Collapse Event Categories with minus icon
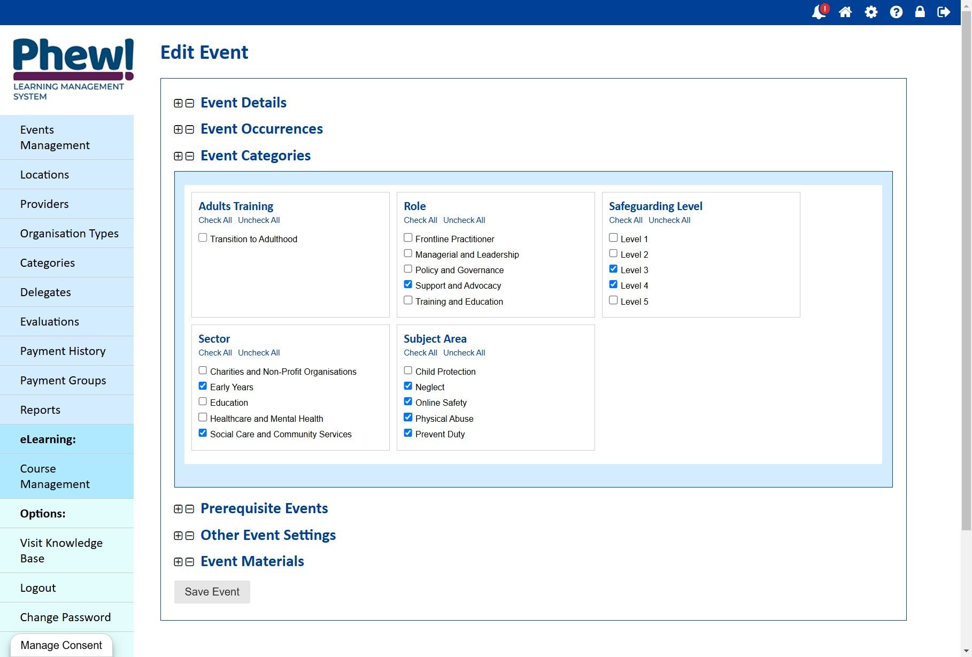Screen dimensions: 972x657 point(189,156)
